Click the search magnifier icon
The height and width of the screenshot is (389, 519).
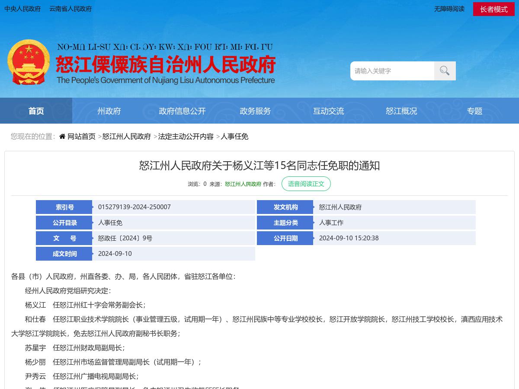445,70
